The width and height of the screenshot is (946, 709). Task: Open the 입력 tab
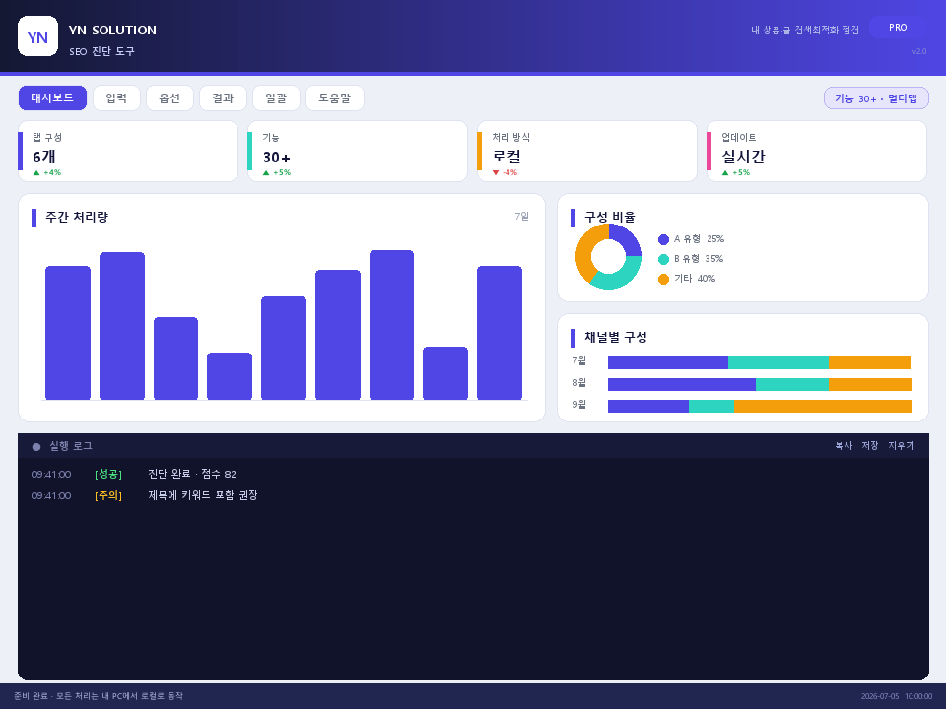point(116,97)
